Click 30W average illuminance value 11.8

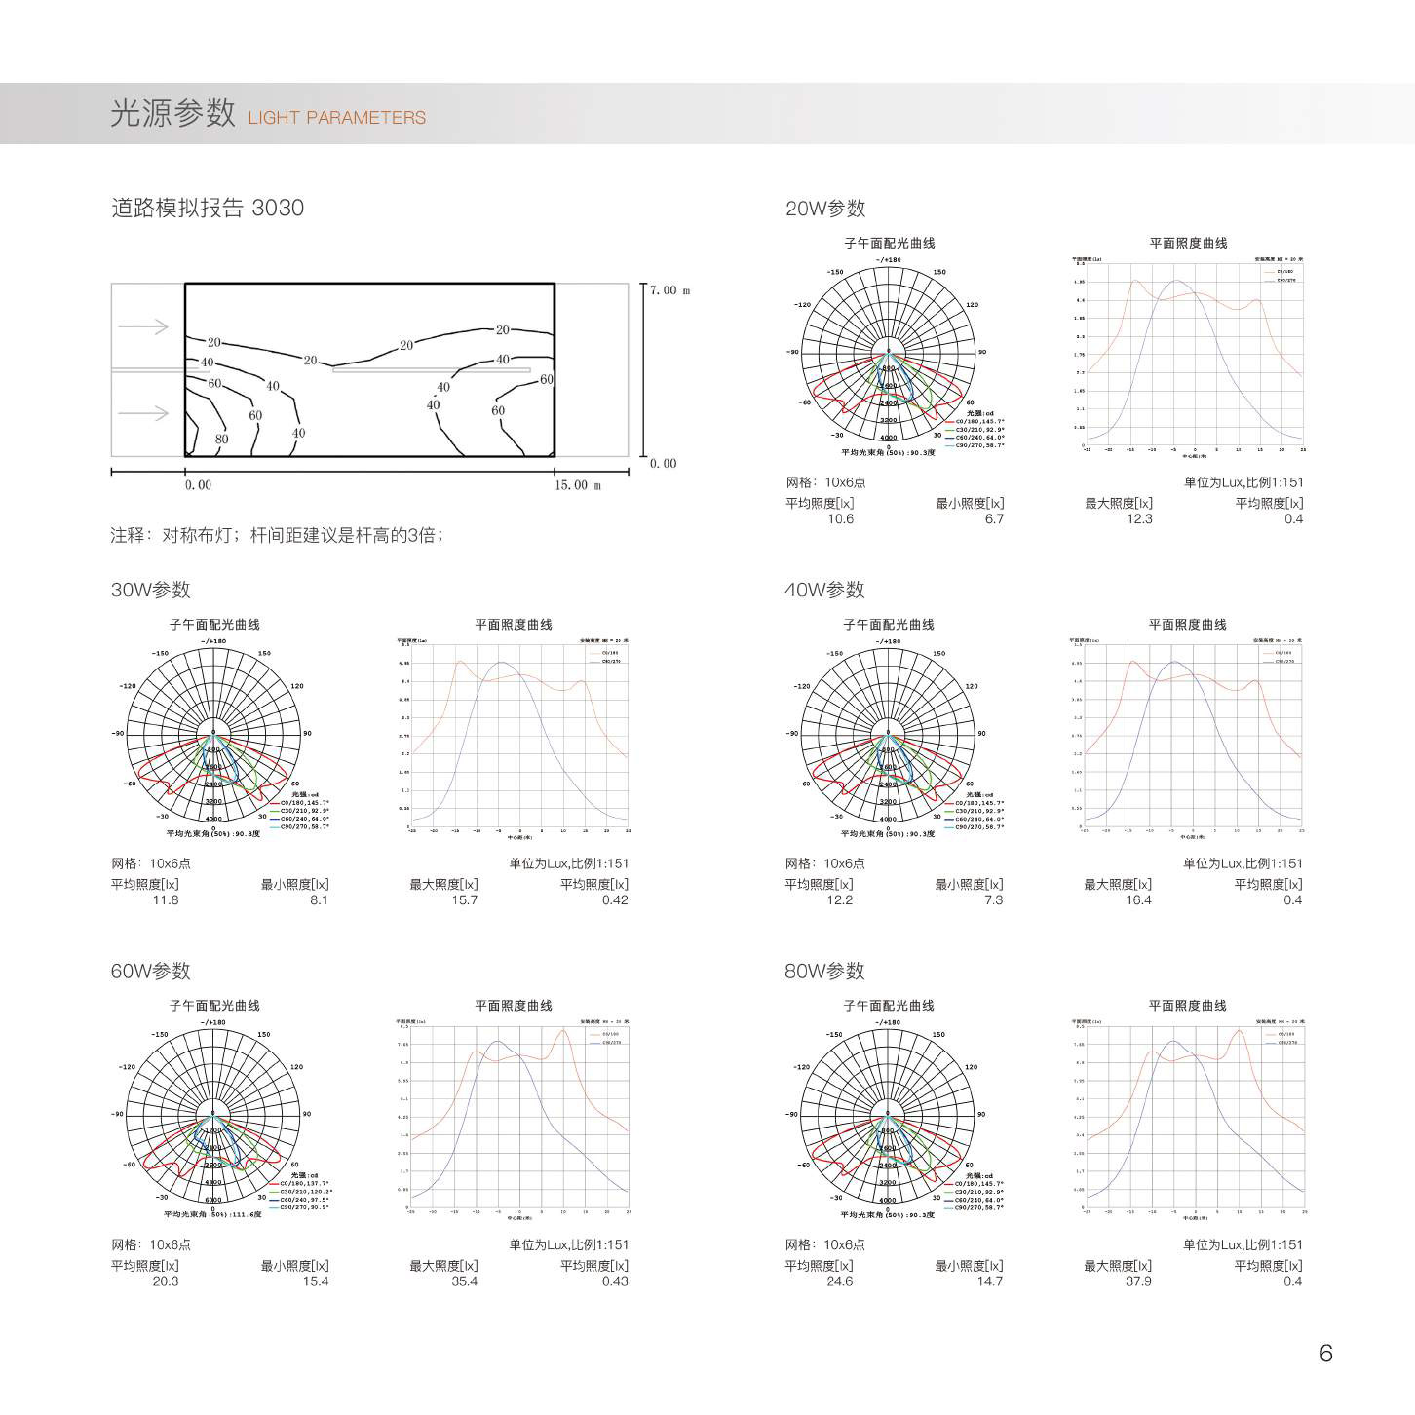point(166,900)
